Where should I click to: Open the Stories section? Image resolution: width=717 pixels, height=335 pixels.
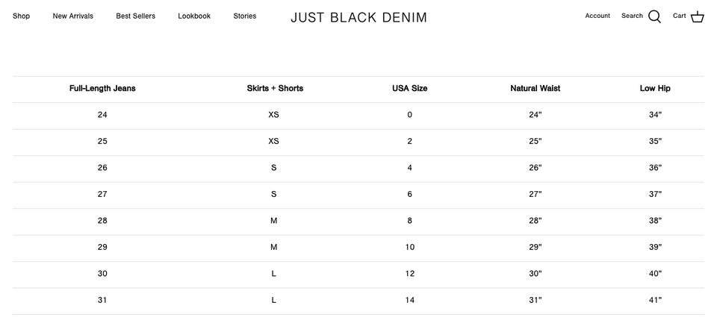pos(245,16)
